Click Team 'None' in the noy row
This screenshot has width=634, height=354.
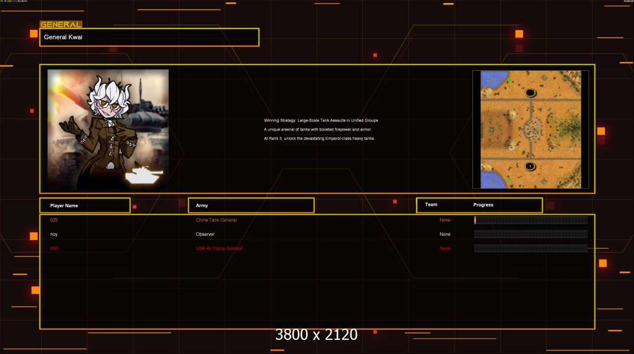[x=445, y=234]
